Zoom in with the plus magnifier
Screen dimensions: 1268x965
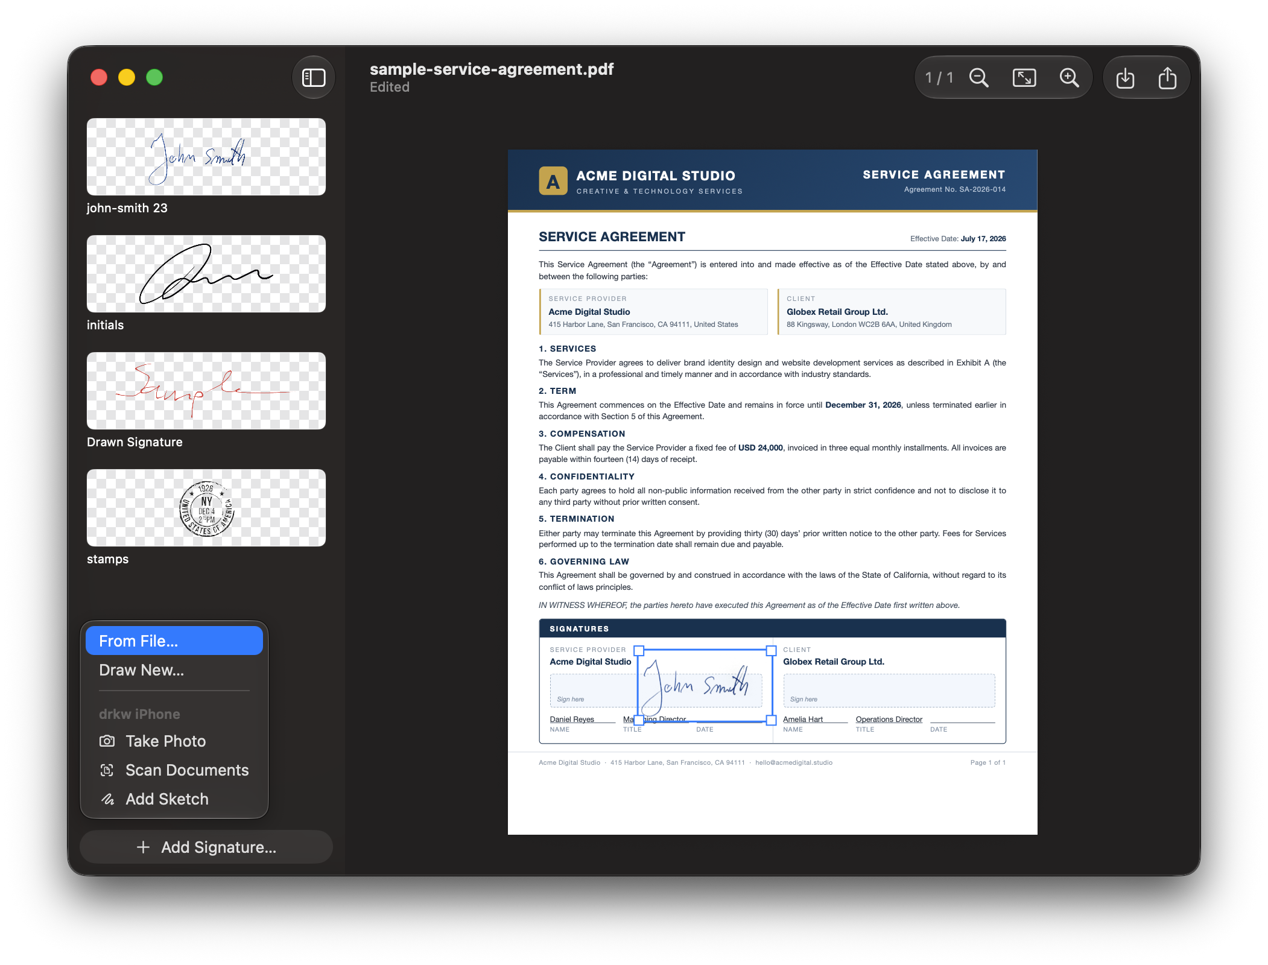tap(1069, 78)
